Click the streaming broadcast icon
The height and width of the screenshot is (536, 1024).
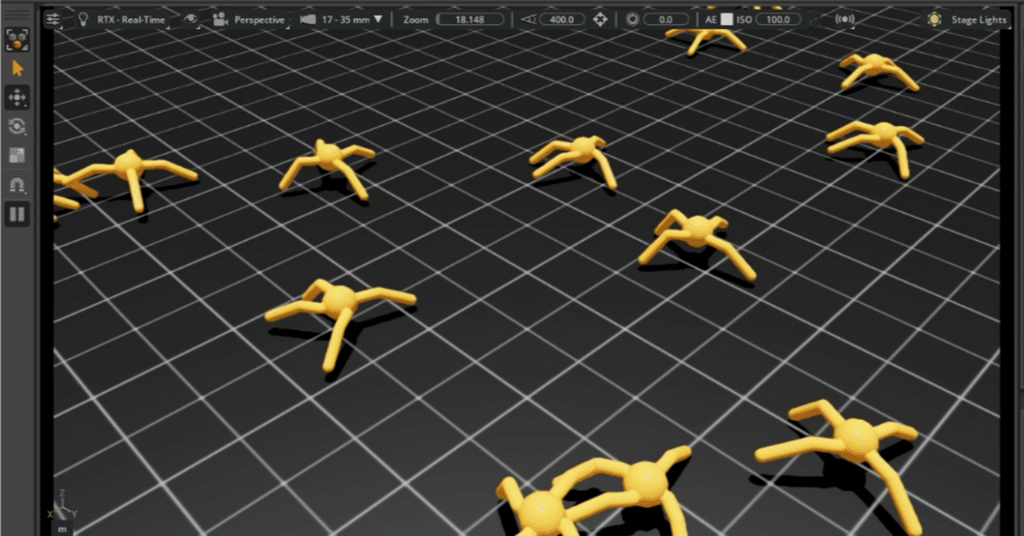click(844, 19)
